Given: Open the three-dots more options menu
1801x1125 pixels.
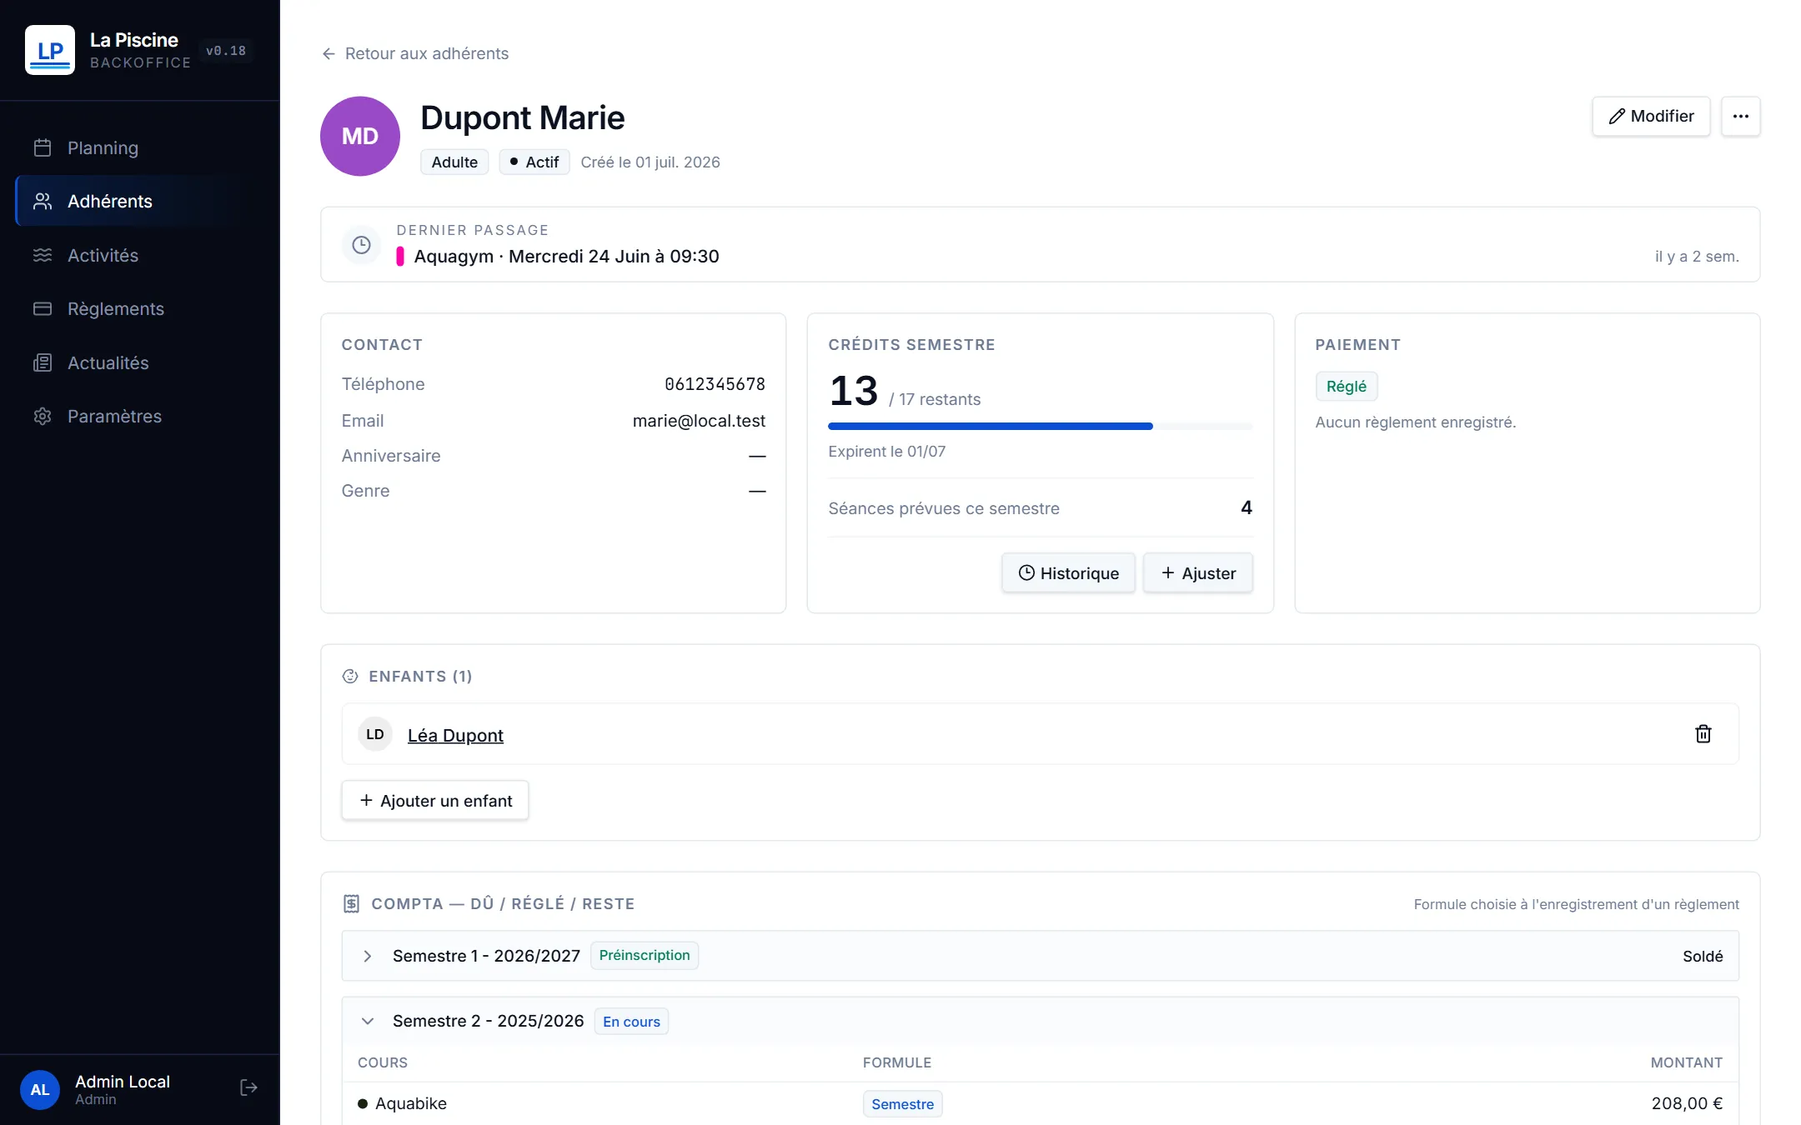Looking at the screenshot, I should tap(1740, 116).
